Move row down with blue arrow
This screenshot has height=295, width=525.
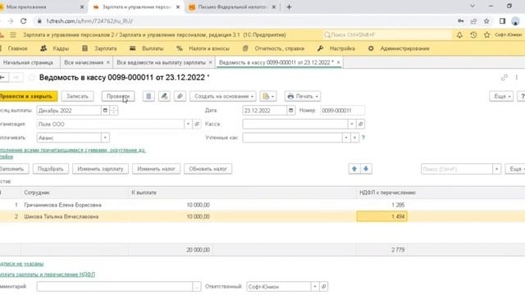point(366,169)
